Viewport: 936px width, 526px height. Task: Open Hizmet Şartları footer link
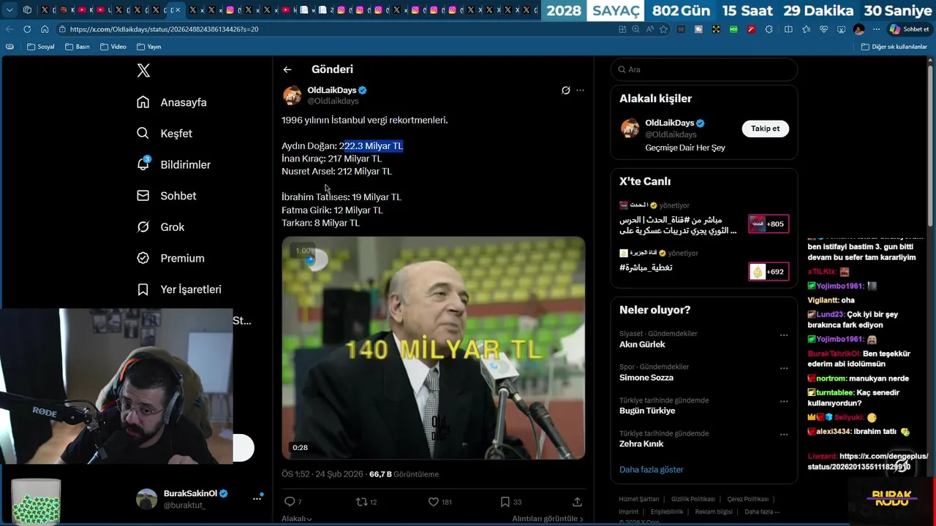[x=638, y=500]
